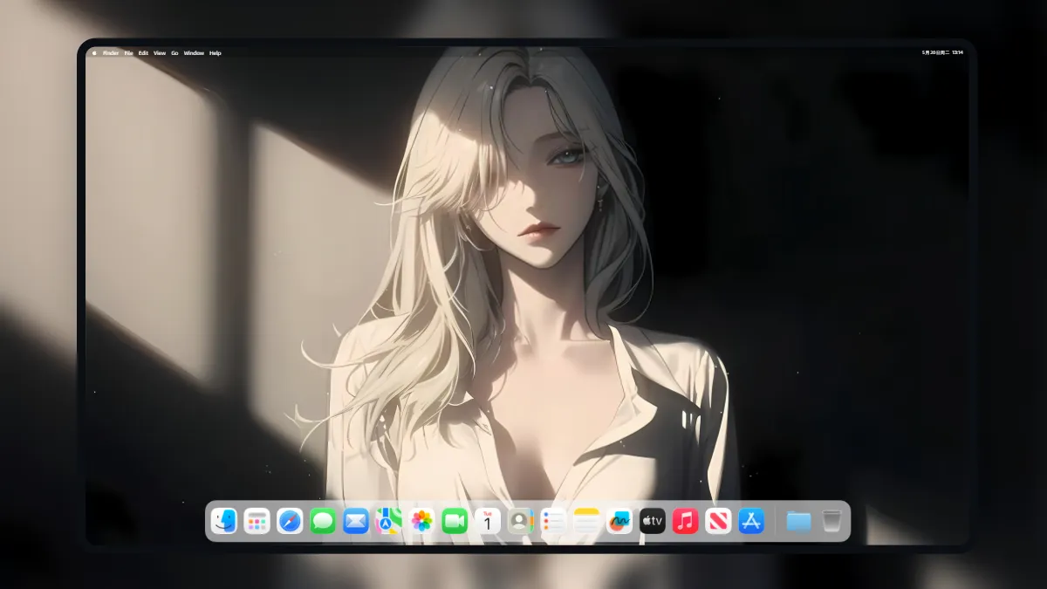
Task: Launch Maps from the dock
Action: pos(388,522)
